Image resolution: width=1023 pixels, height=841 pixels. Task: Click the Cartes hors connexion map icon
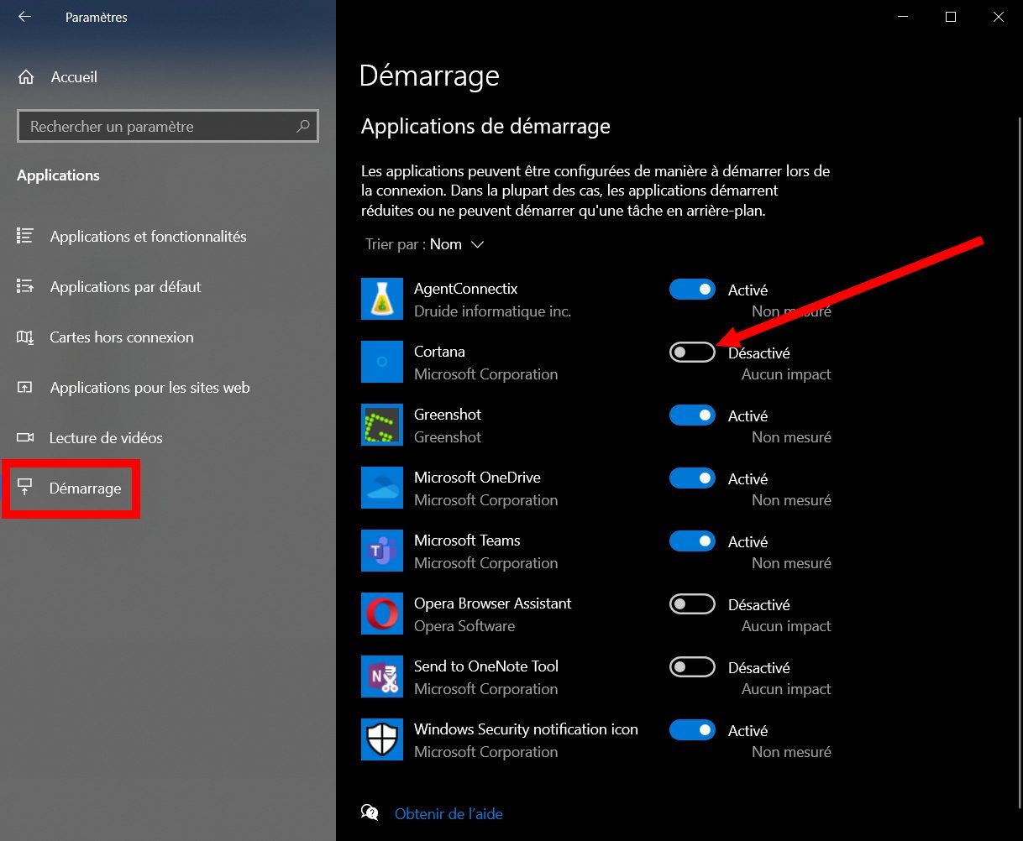[x=25, y=337]
